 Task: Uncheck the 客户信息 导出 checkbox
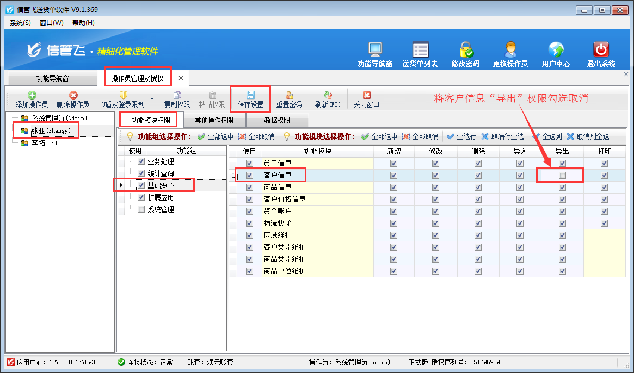coord(562,175)
